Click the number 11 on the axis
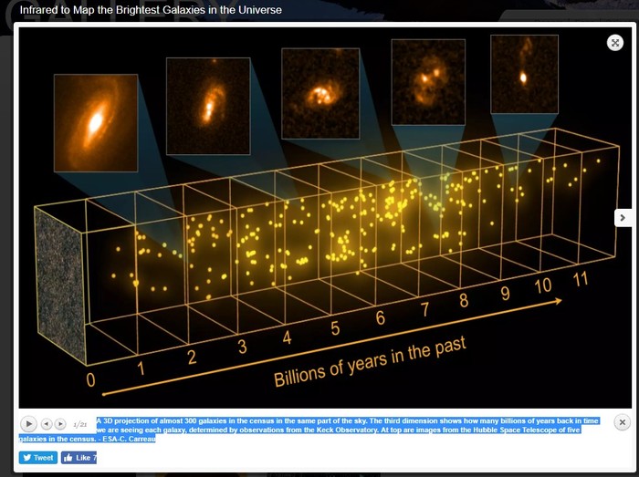 point(579,280)
